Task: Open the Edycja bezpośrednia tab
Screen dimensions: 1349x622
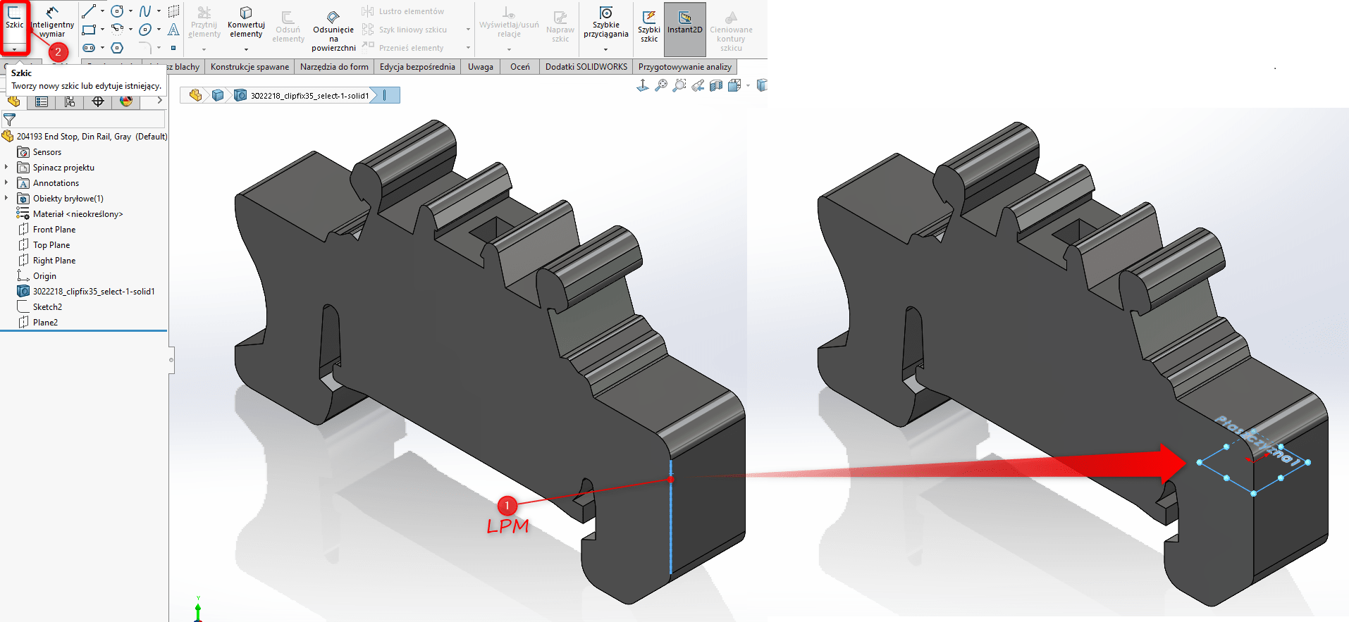Action: pos(417,67)
